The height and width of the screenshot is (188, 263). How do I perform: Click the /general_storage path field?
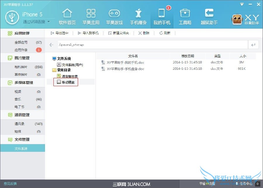click(153, 45)
